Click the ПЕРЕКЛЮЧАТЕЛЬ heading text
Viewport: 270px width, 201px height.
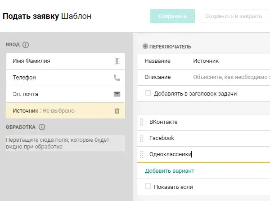click(x=170, y=47)
